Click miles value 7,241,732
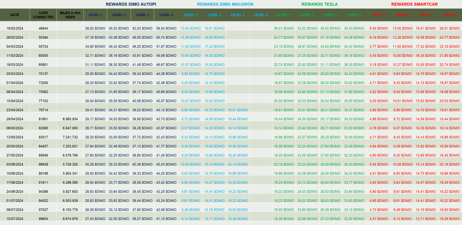The height and width of the screenshot is (225, 462). coord(70,137)
